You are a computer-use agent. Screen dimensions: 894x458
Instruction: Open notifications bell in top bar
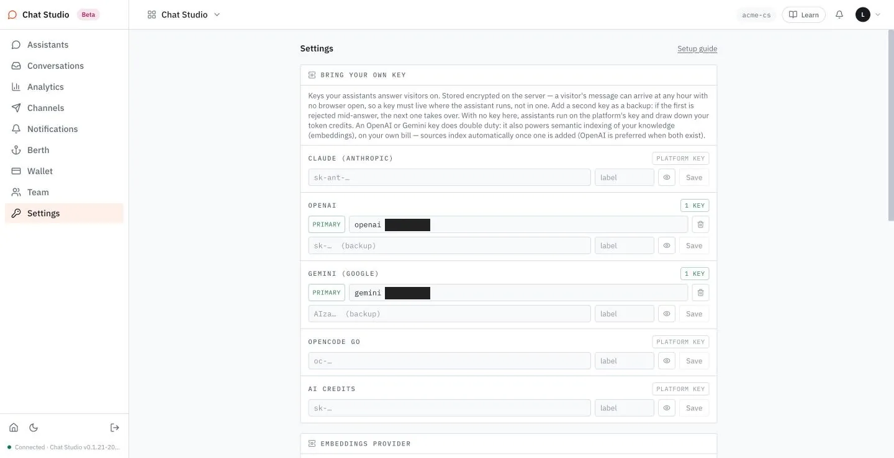click(x=839, y=14)
